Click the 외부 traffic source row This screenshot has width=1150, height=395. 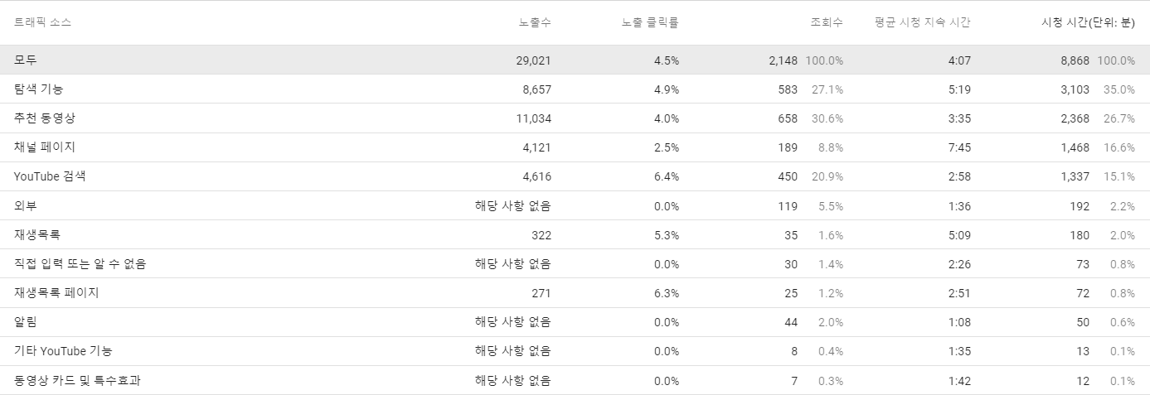pyautogui.click(x=575, y=205)
